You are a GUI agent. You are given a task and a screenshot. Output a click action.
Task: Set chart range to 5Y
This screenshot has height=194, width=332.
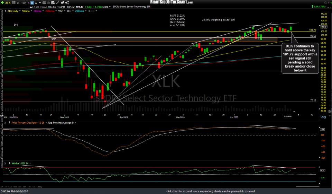click(x=2, y=187)
